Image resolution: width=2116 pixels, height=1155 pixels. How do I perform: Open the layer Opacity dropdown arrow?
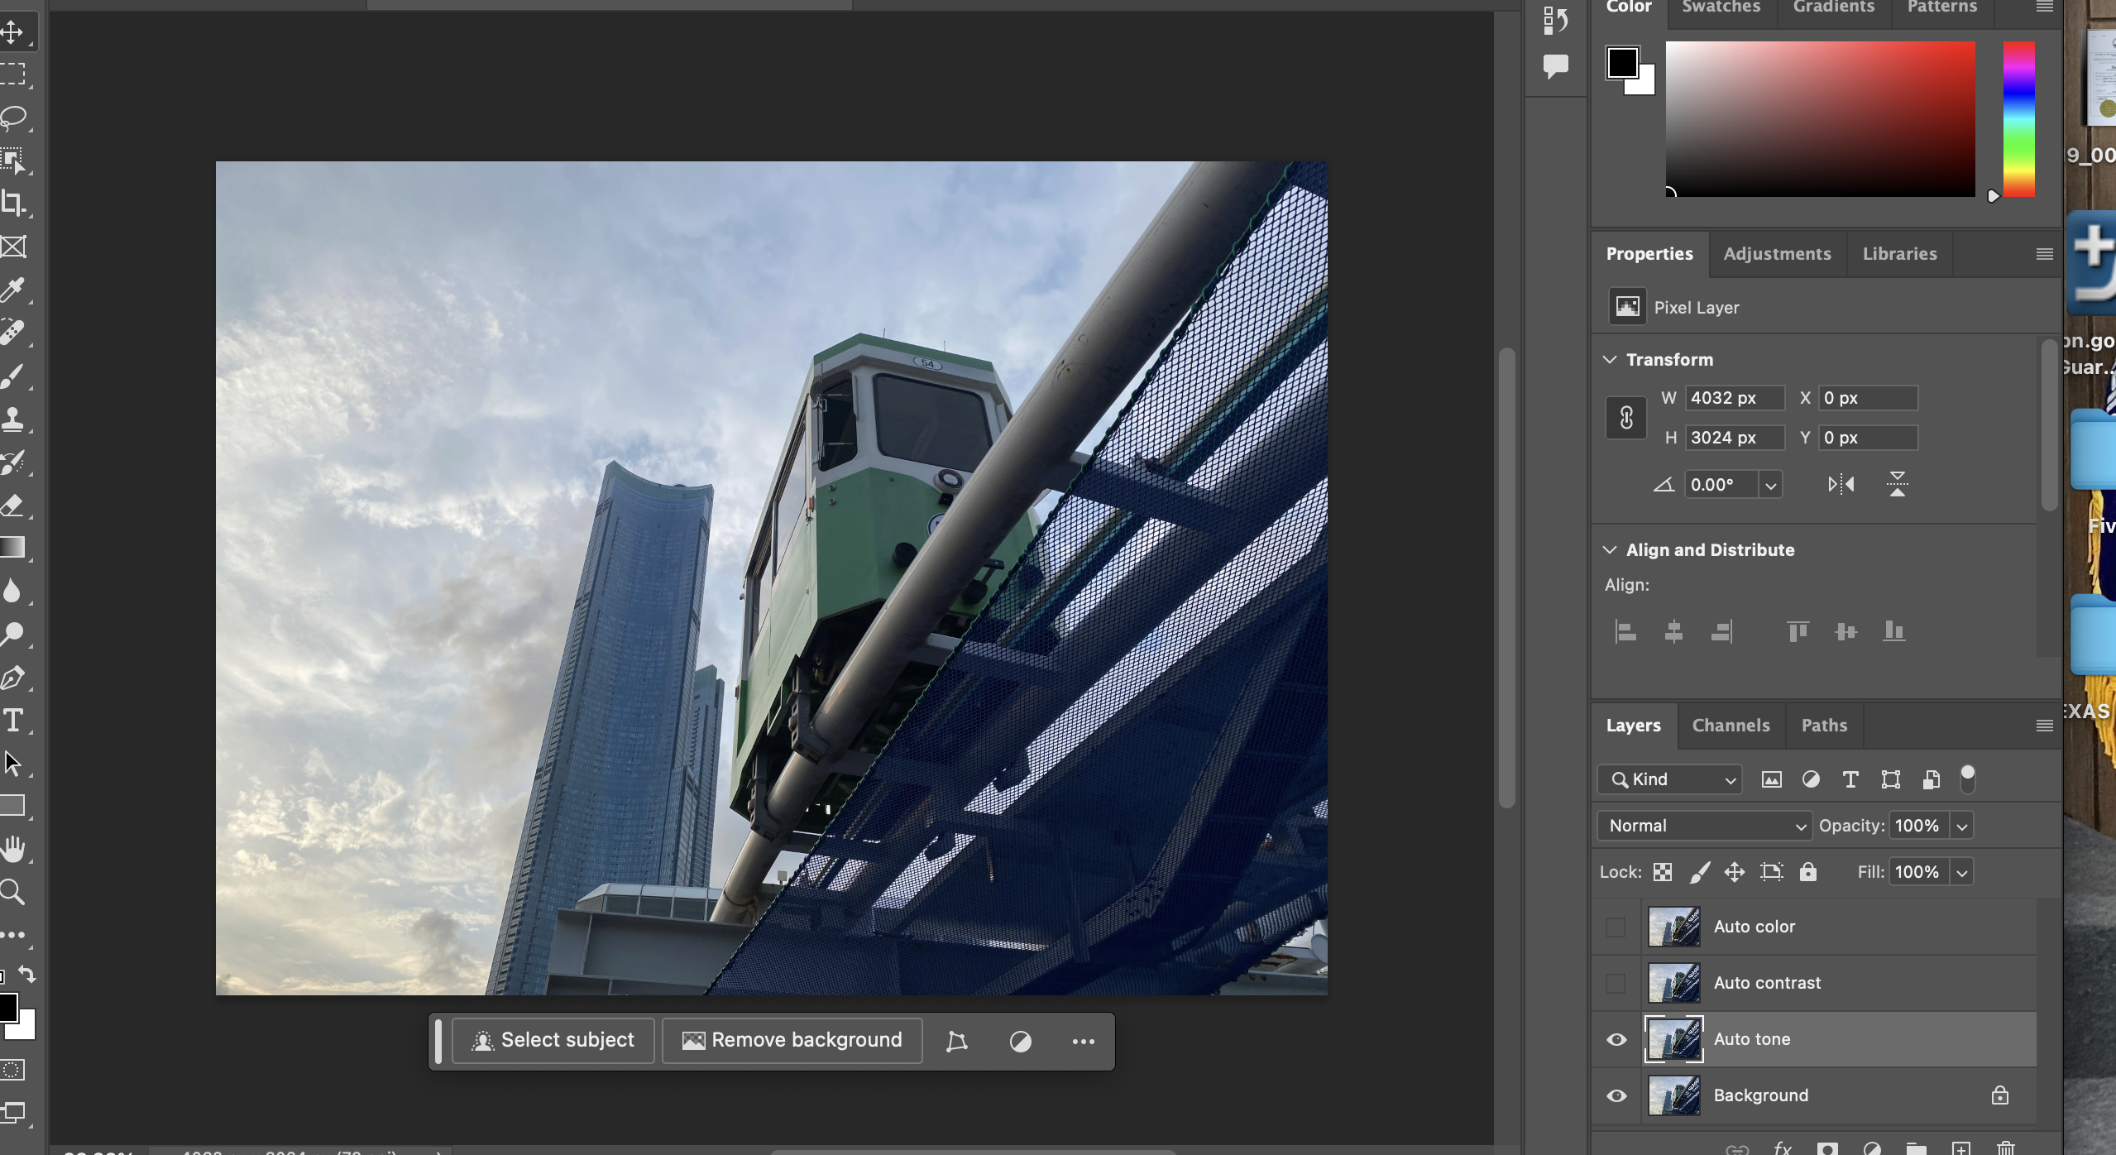click(x=1961, y=826)
